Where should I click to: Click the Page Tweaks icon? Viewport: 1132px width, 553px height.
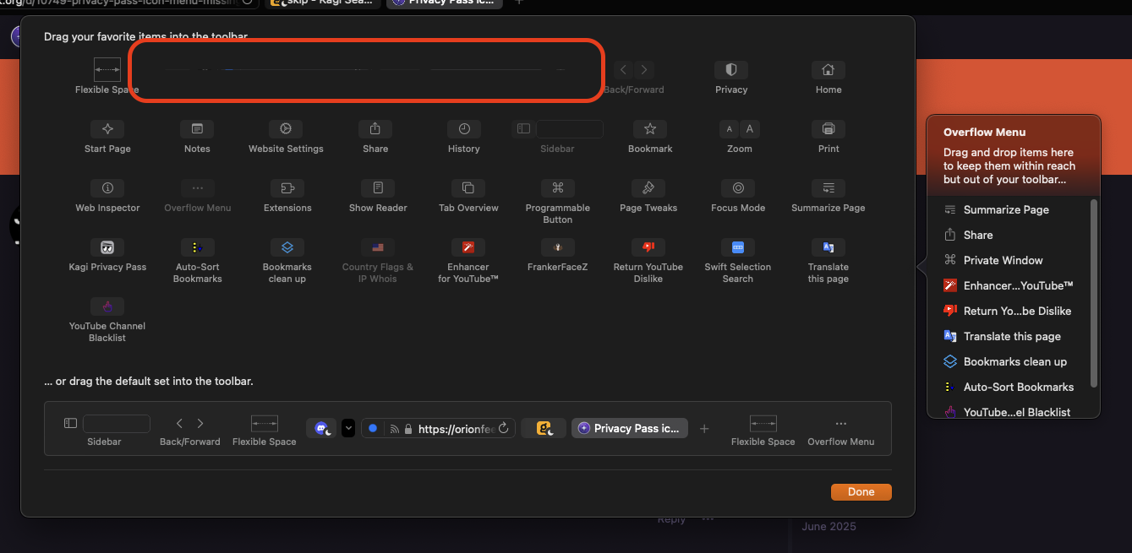(x=648, y=188)
